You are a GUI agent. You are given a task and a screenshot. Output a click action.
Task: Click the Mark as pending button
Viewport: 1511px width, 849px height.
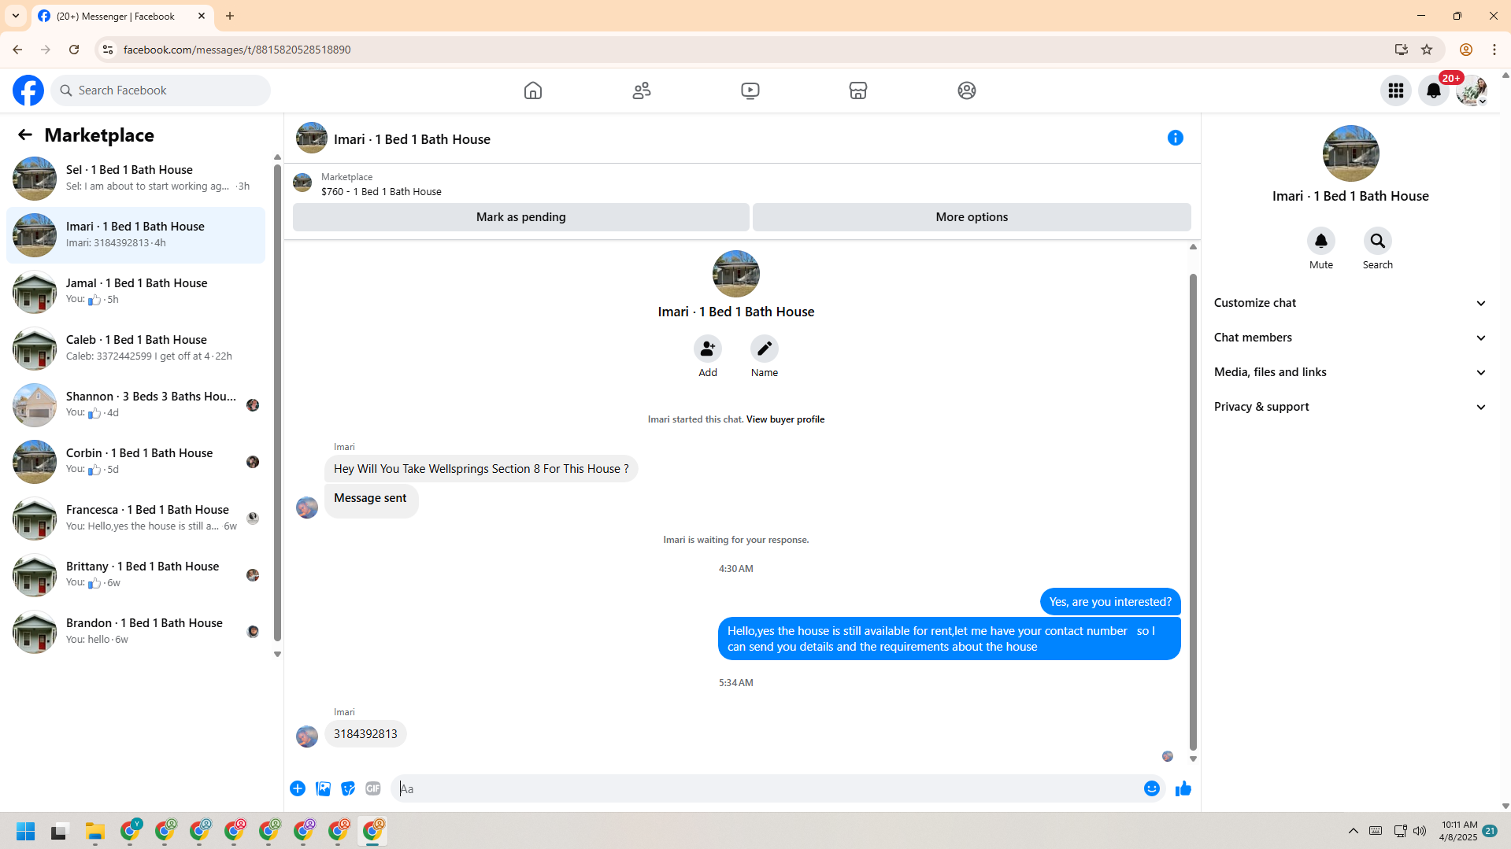click(520, 217)
